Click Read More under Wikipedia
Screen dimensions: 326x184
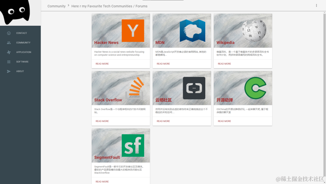(224, 64)
